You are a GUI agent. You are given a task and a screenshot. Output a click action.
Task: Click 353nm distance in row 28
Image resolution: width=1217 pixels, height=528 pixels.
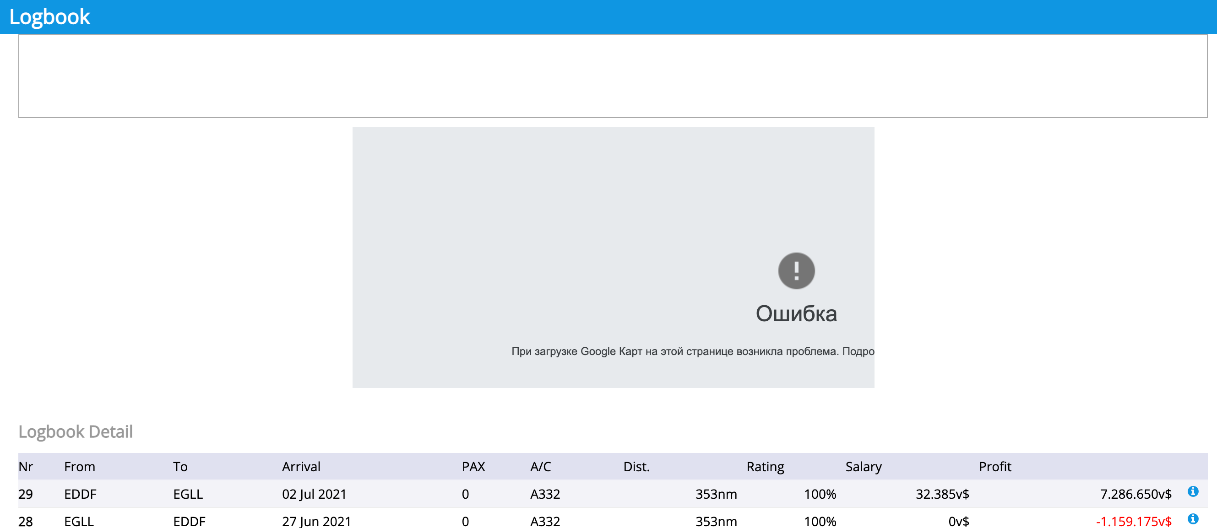point(716,522)
